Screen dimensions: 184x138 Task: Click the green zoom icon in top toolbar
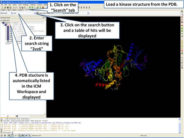tap(30, 7)
